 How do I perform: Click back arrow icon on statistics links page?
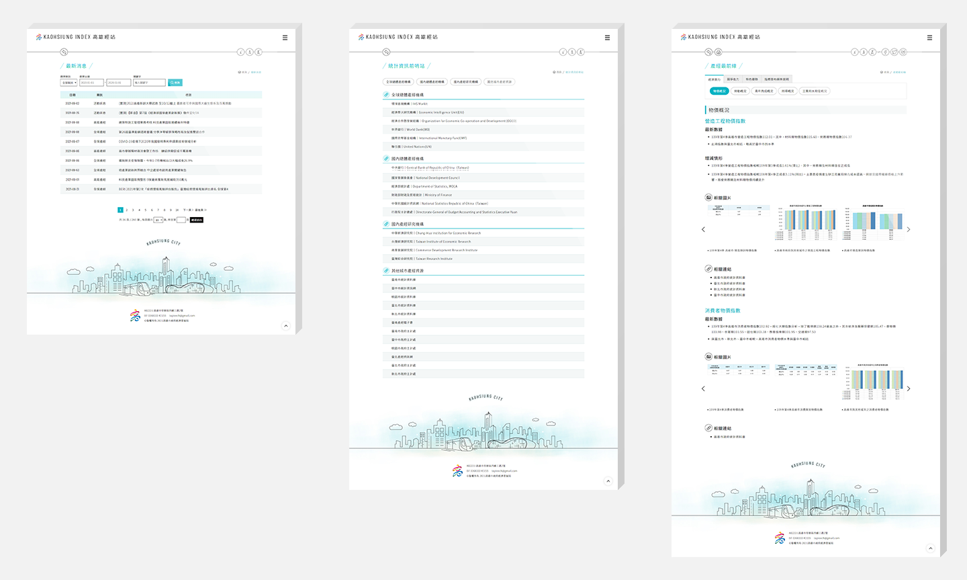click(386, 52)
